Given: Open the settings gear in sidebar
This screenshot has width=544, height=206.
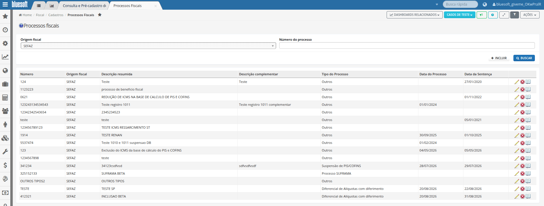Looking at the screenshot, I should coord(5,43).
